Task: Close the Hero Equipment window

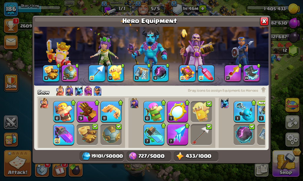Action: coord(264,21)
